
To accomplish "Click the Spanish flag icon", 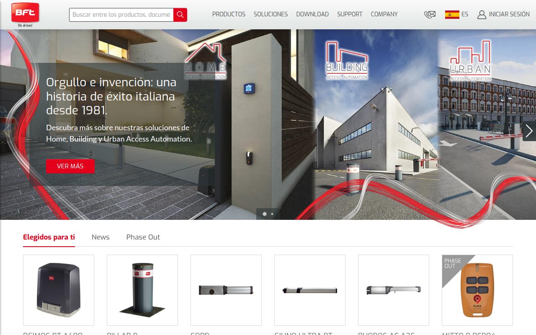I will pos(452,15).
